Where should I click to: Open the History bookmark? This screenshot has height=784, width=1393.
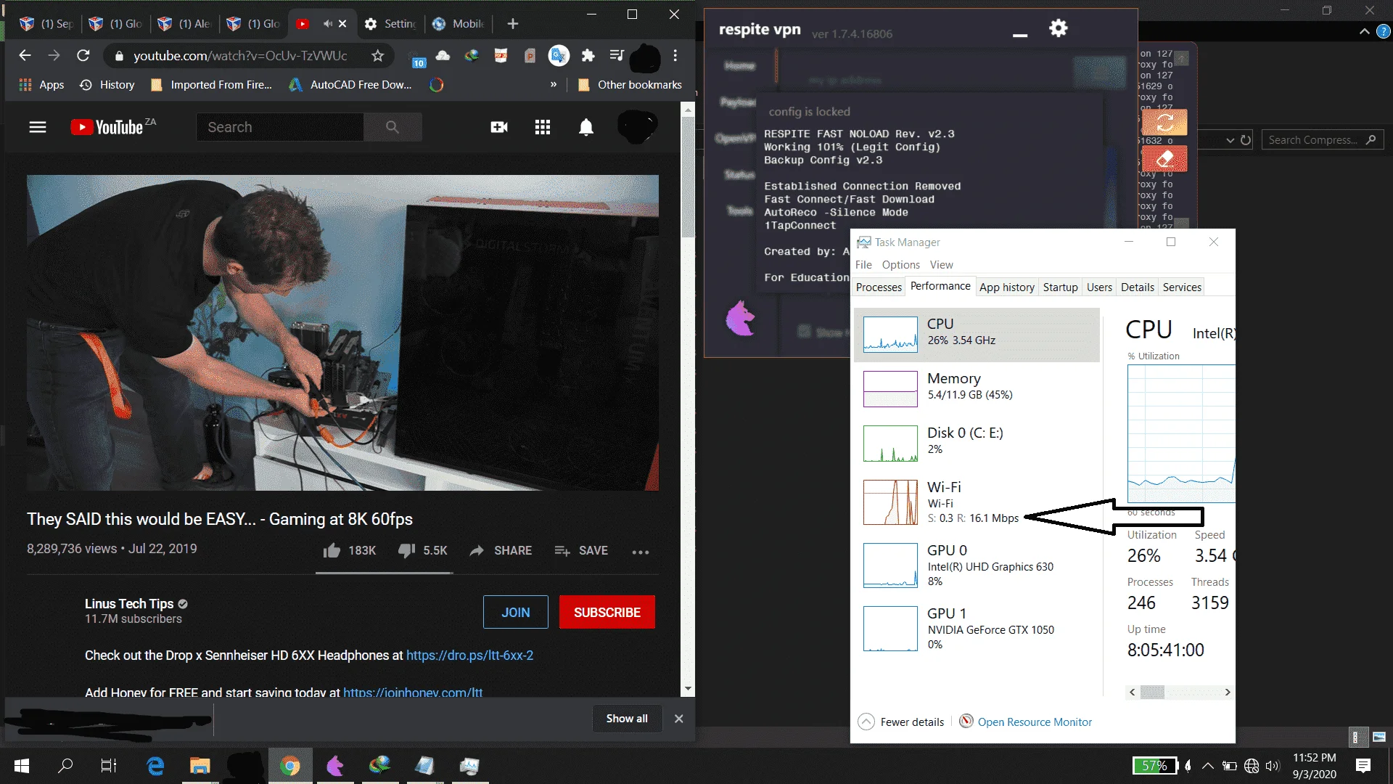[x=107, y=84]
